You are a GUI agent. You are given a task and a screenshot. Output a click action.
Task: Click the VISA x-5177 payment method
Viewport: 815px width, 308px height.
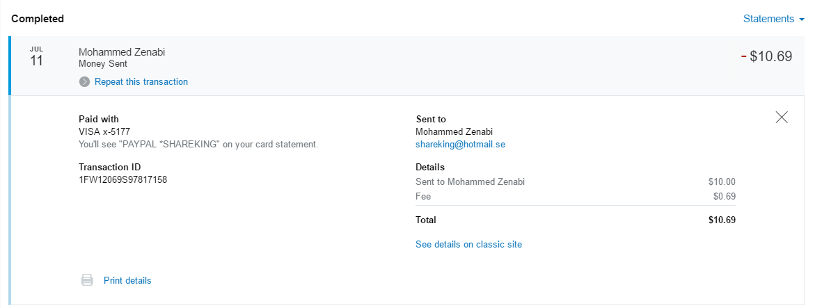[x=104, y=131]
